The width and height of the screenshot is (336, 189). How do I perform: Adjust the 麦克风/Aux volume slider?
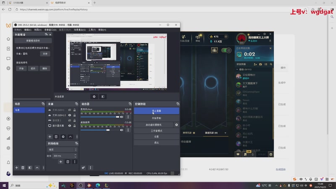coord(100,117)
